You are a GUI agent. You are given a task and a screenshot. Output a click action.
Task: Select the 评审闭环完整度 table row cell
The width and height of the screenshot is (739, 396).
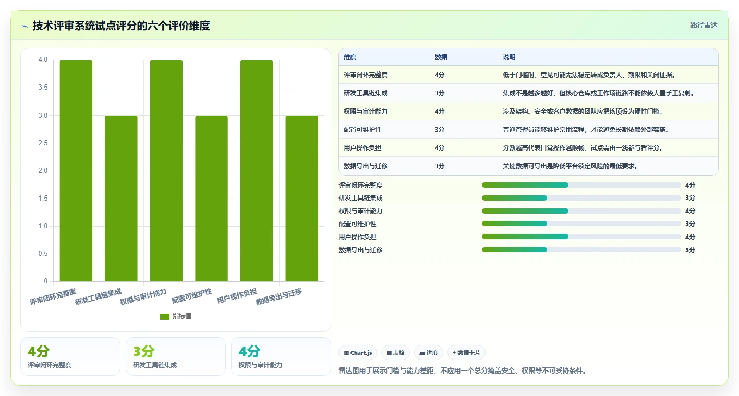[366, 75]
